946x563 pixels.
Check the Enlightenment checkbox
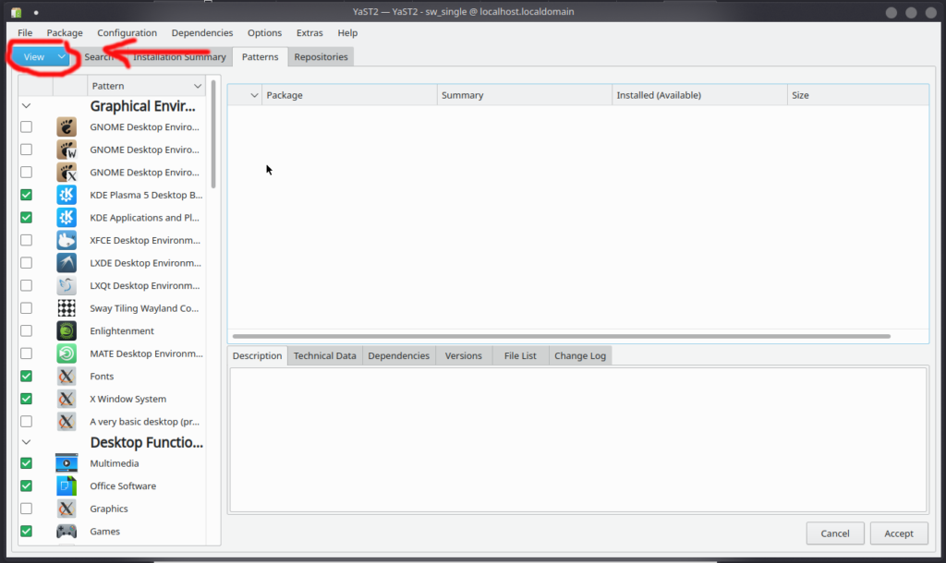[26, 331]
